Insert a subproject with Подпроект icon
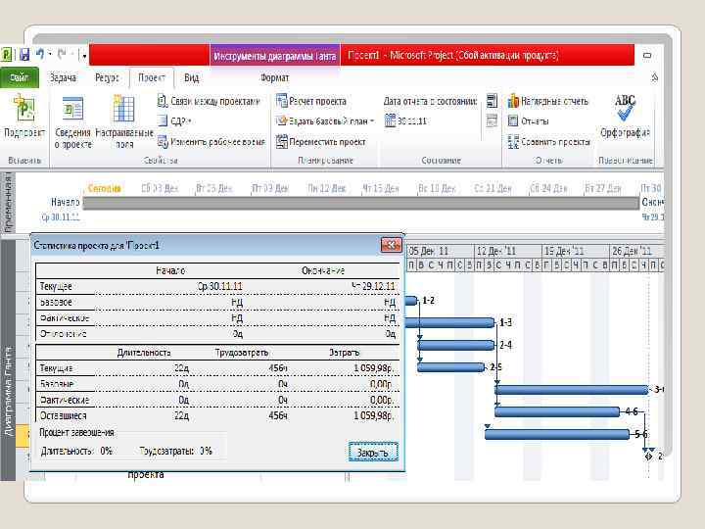 [24, 116]
